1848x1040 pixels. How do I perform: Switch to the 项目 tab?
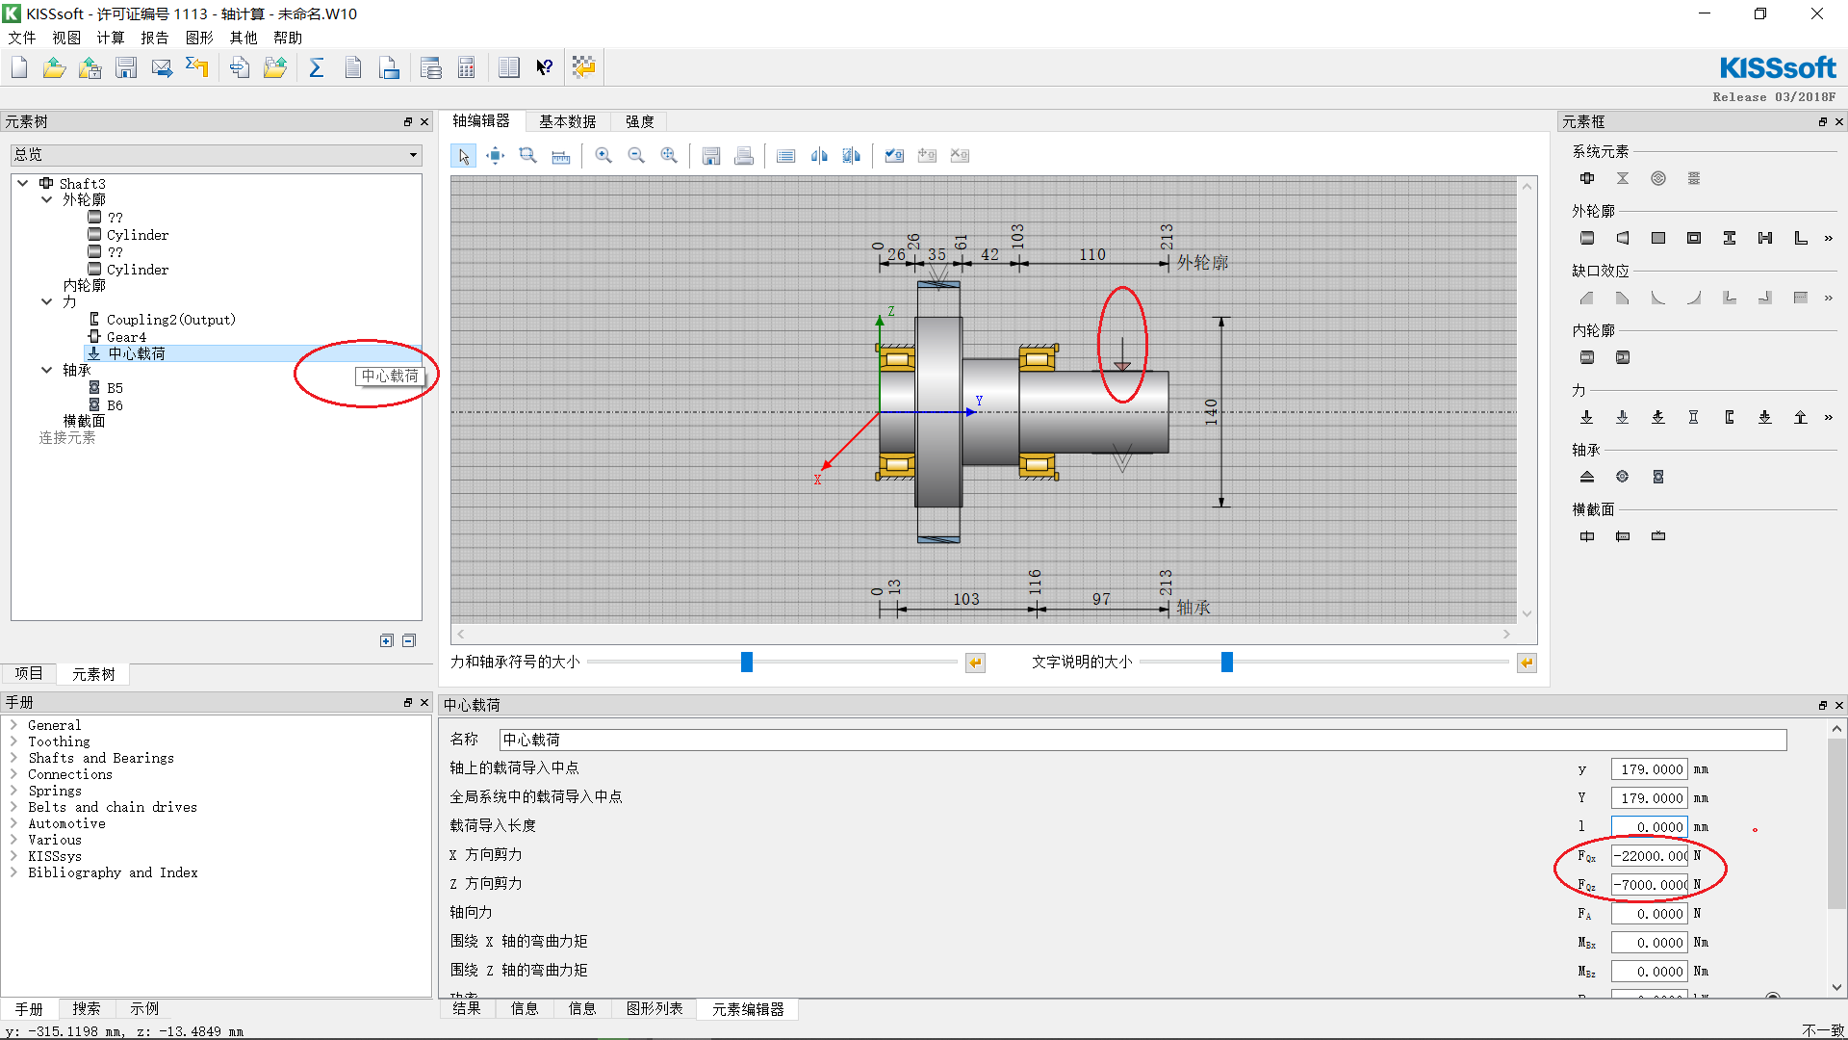pos(29,673)
